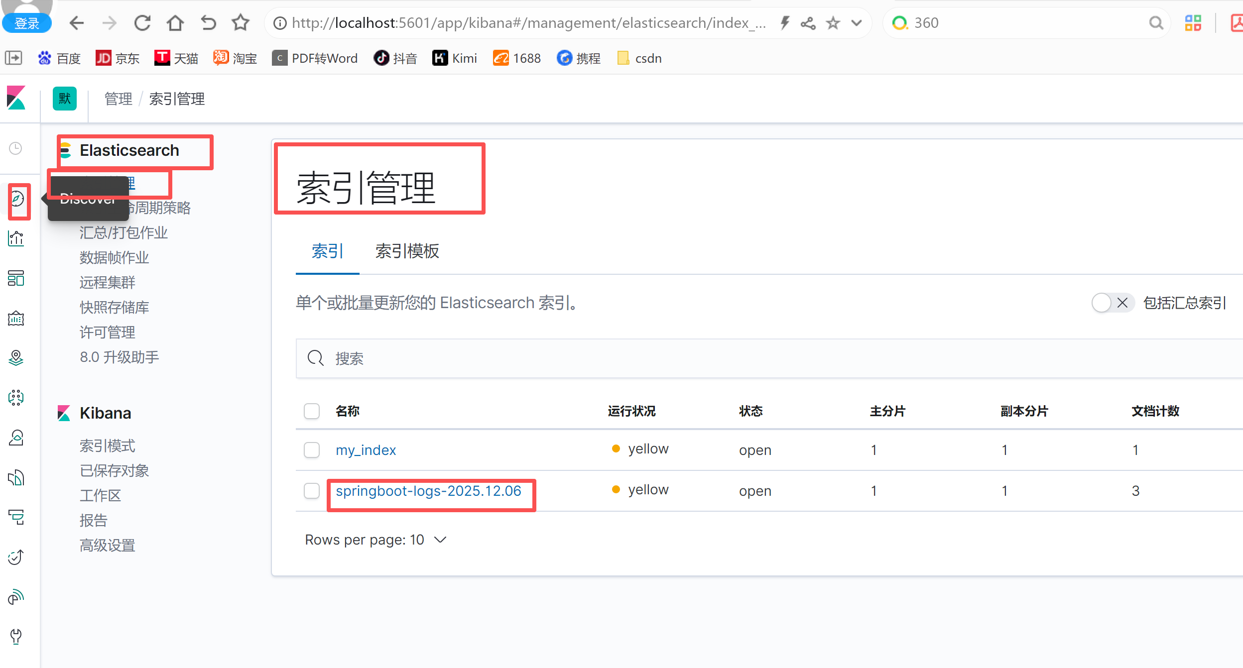Open the Dashboard sidebar icon

(x=16, y=278)
